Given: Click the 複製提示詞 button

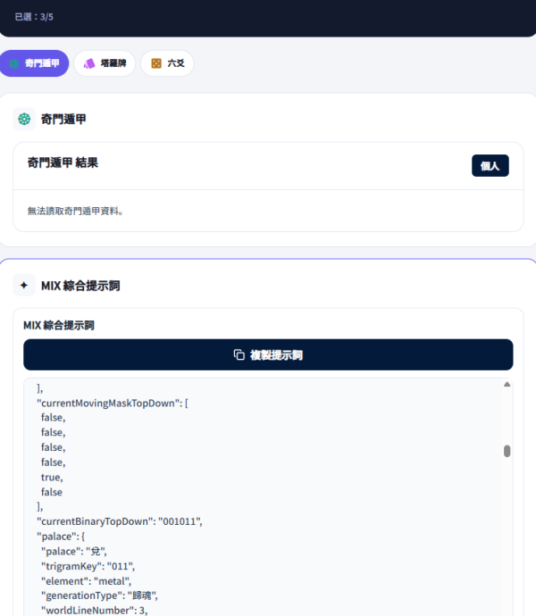Looking at the screenshot, I should pos(268,354).
